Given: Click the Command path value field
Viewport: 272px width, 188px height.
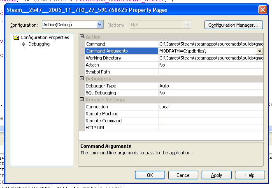Looking at the screenshot, I should [211, 44].
